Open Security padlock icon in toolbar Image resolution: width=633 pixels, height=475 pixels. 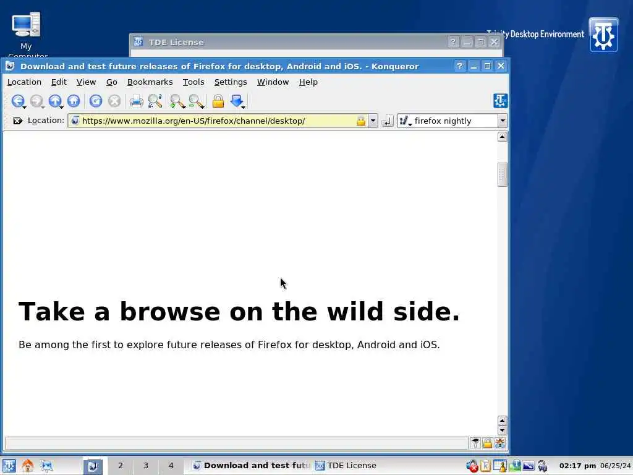218,101
